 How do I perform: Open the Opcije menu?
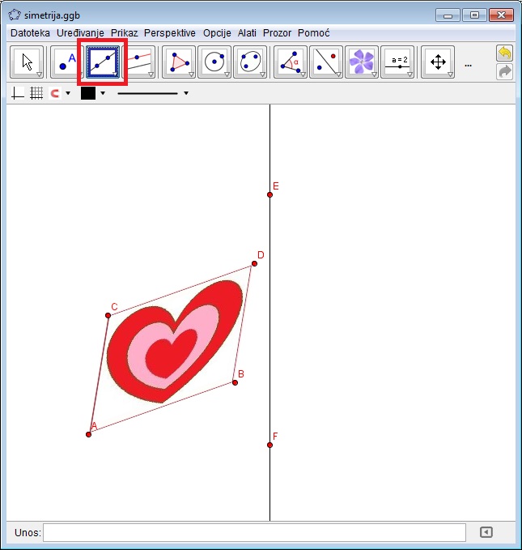pyautogui.click(x=217, y=33)
